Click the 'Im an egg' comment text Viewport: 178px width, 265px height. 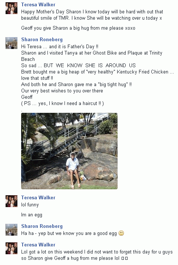pos(32,215)
